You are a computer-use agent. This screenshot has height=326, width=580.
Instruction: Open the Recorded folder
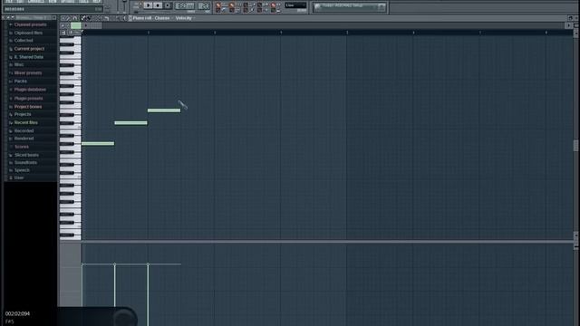24,130
